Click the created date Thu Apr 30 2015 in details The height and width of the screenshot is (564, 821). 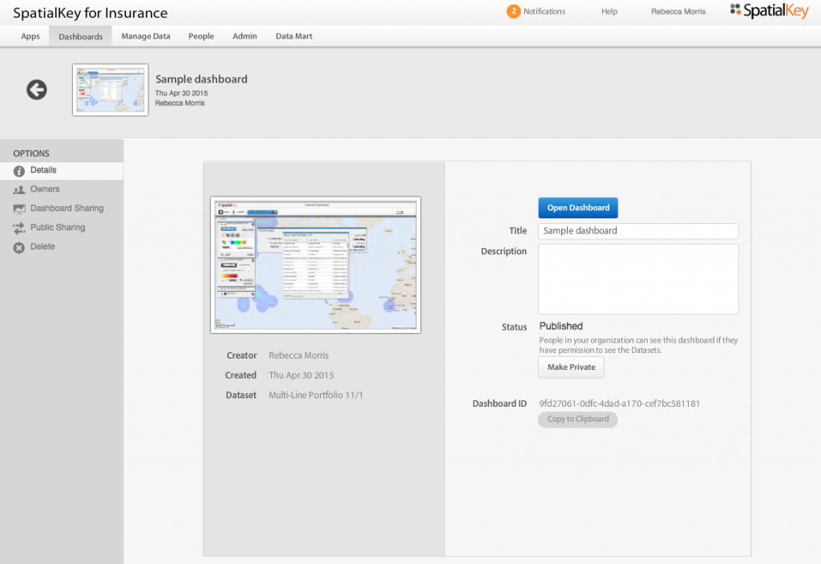[301, 375]
